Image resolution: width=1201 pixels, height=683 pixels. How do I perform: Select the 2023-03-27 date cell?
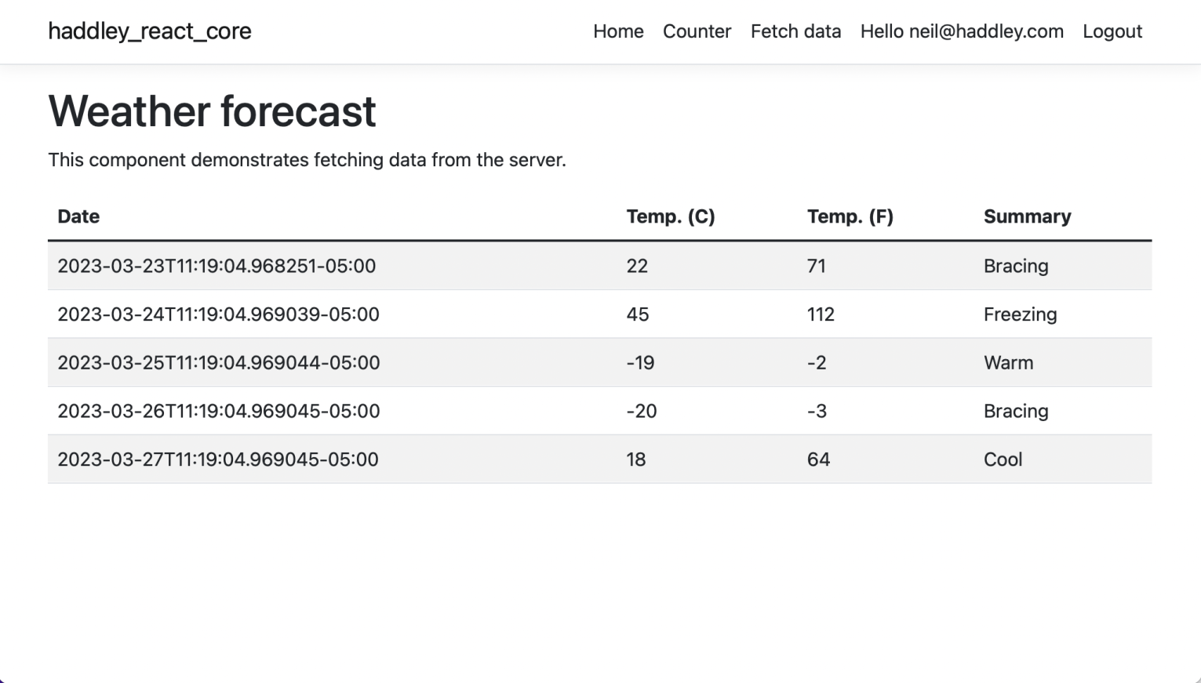(218, 460)
